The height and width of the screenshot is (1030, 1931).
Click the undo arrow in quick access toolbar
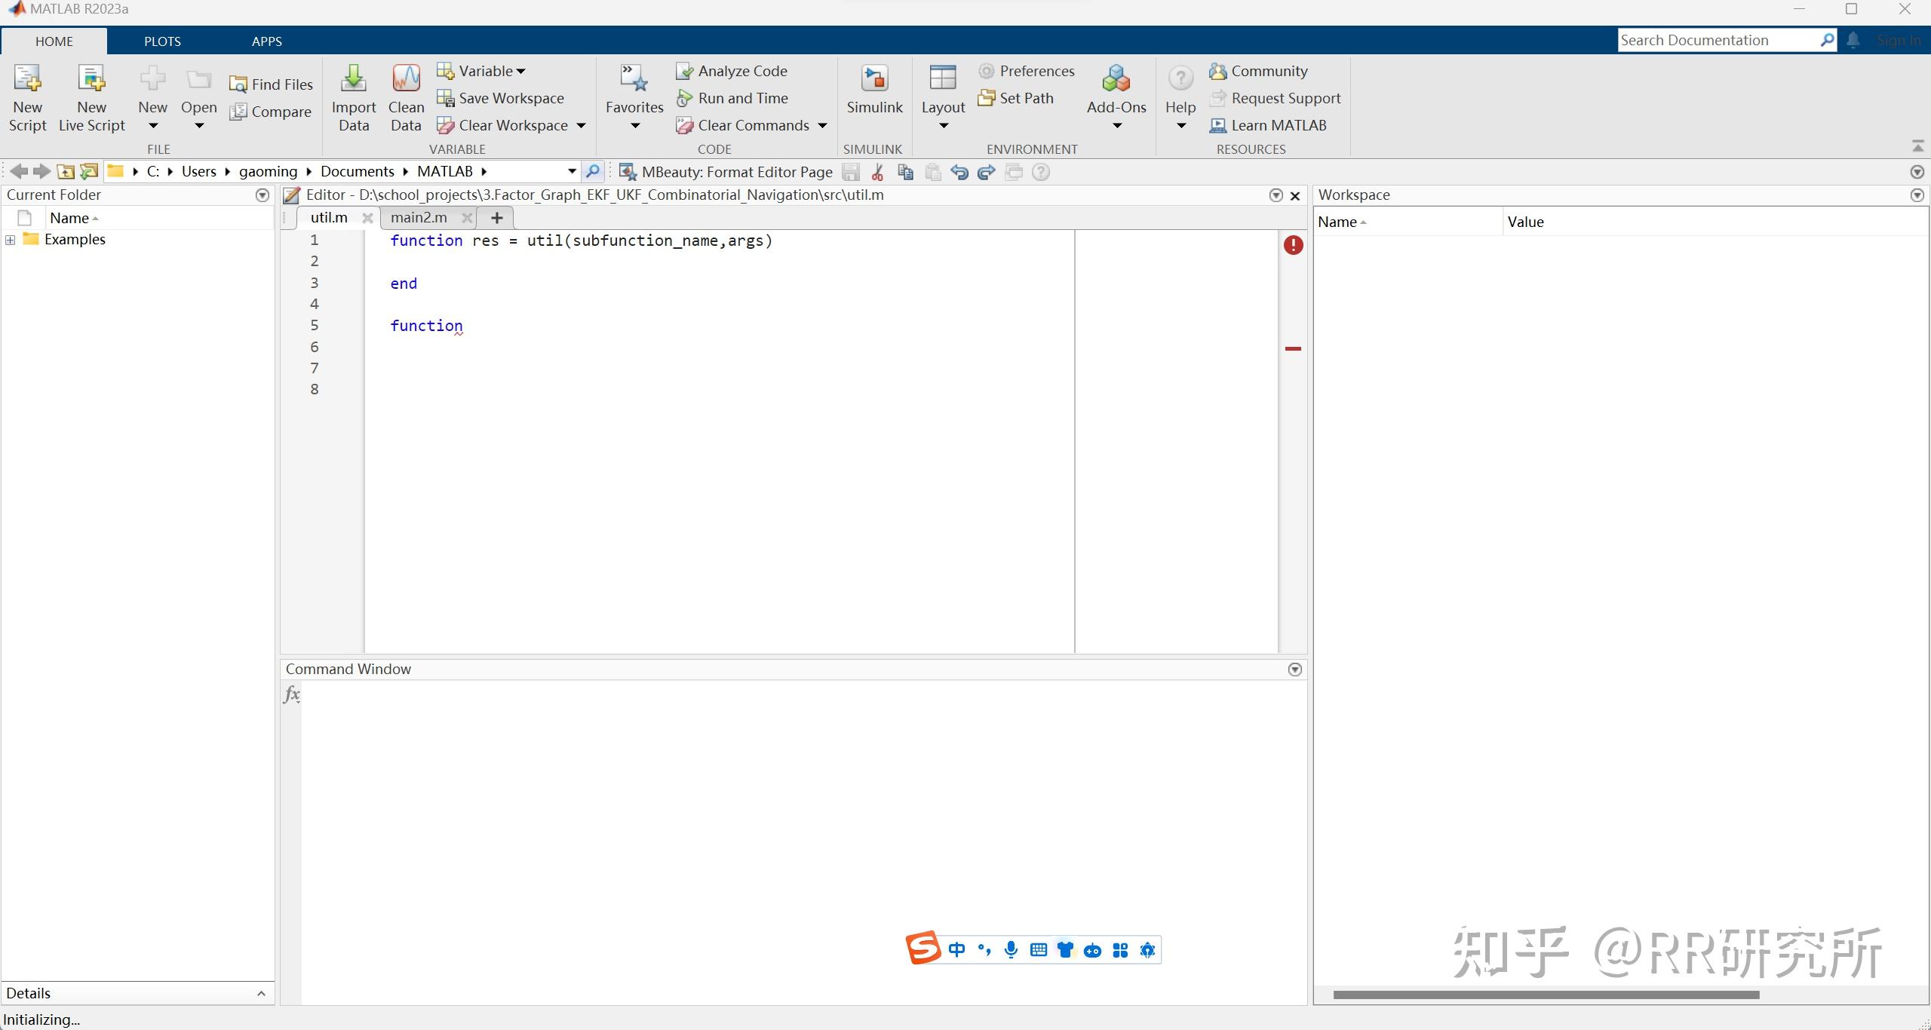click(959, 173)
